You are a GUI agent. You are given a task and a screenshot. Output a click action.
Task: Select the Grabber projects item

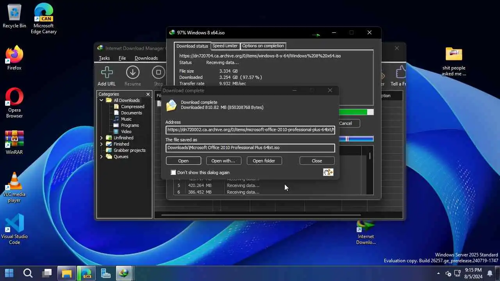[x=129, y=150]
